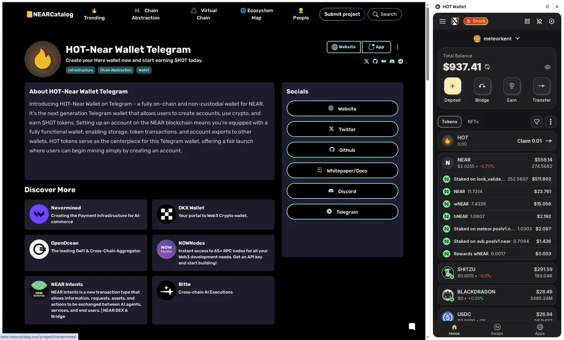Open the People nav item
The image size is (564, 340).
point(301,14)
